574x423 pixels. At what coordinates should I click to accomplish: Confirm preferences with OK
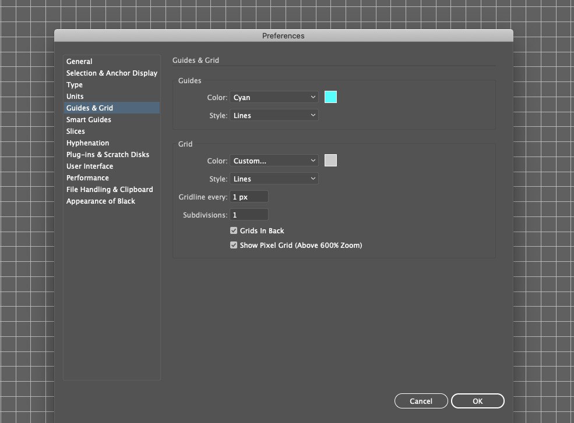(478, 401)
